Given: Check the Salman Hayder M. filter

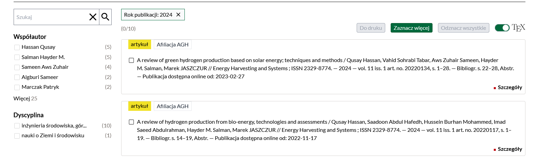Looking at the screenshot, I should [x=17, y=57].
